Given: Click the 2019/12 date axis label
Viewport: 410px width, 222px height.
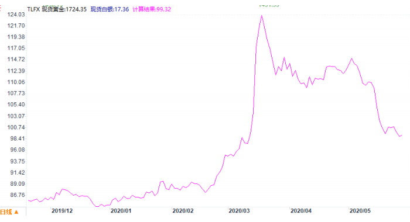Looking at the screenshot, I should click(62, 211).
